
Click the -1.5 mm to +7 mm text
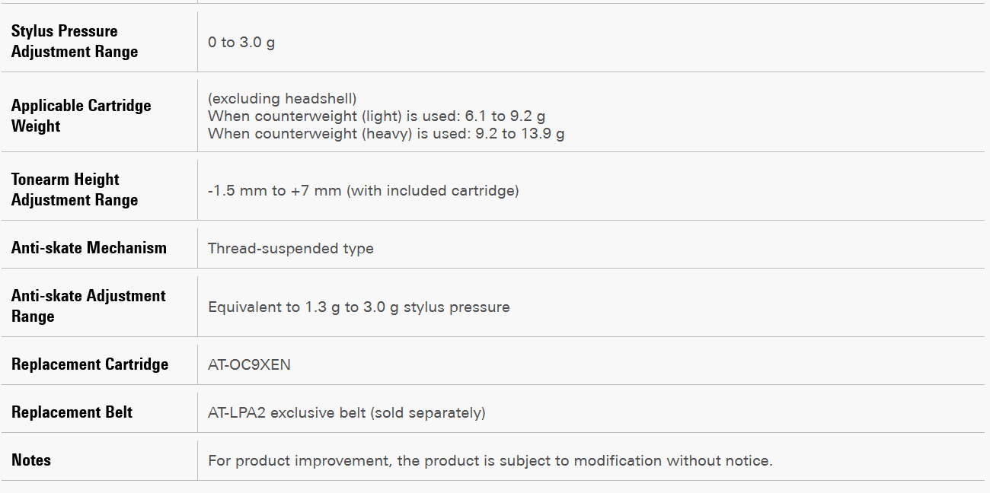point(274,190)
